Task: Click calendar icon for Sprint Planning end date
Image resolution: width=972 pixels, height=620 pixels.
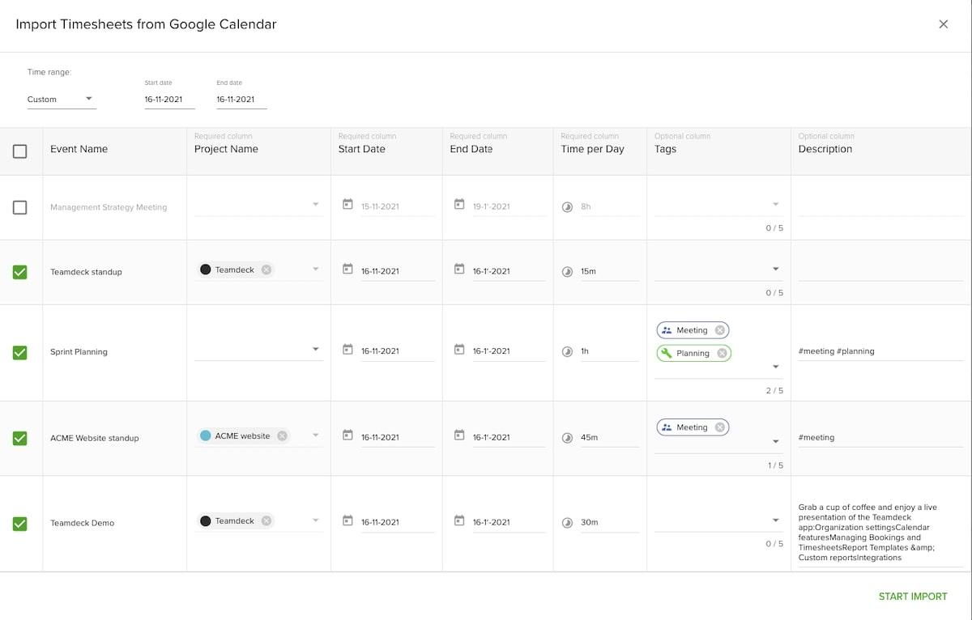Action: click(459, 350)
